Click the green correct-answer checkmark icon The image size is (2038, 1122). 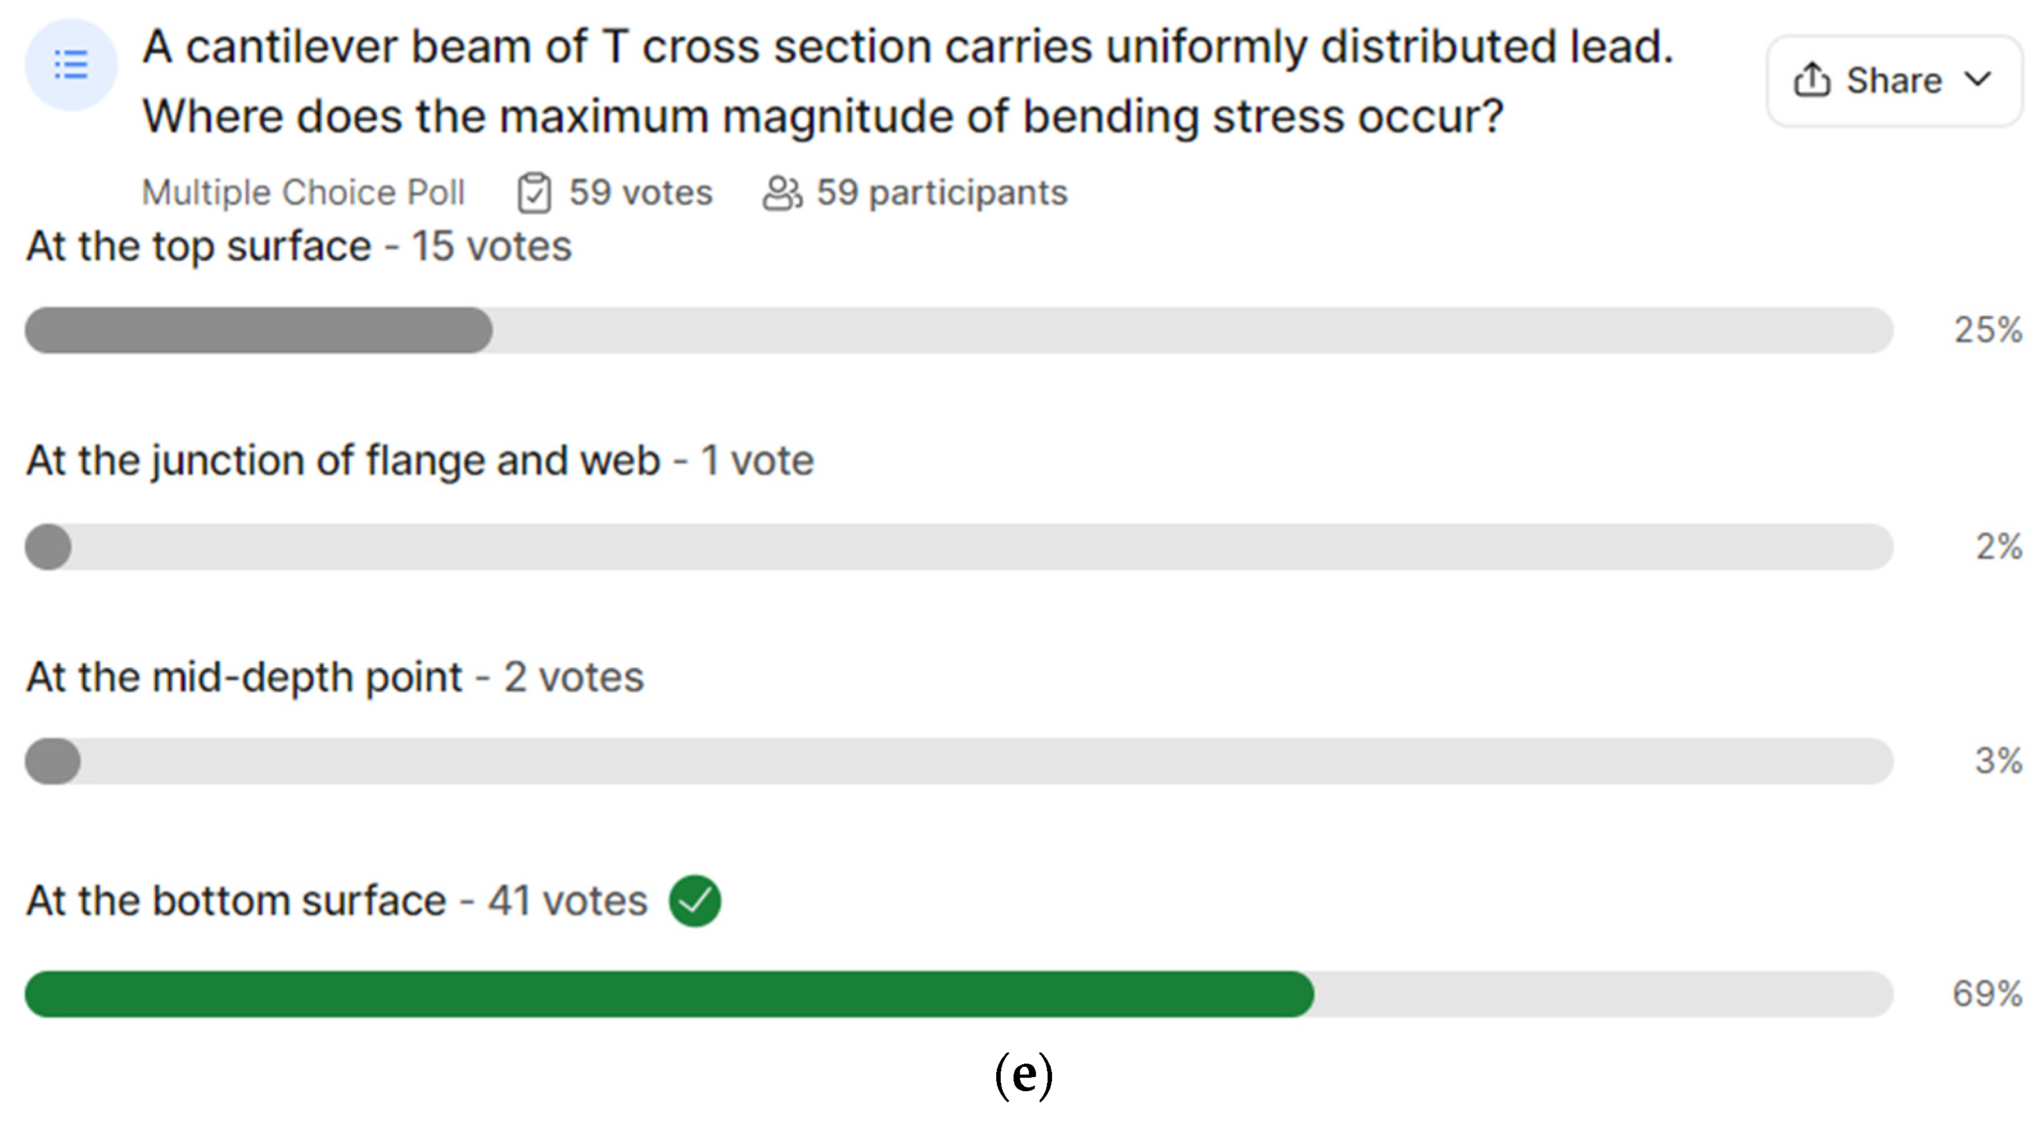click(695, 901)
